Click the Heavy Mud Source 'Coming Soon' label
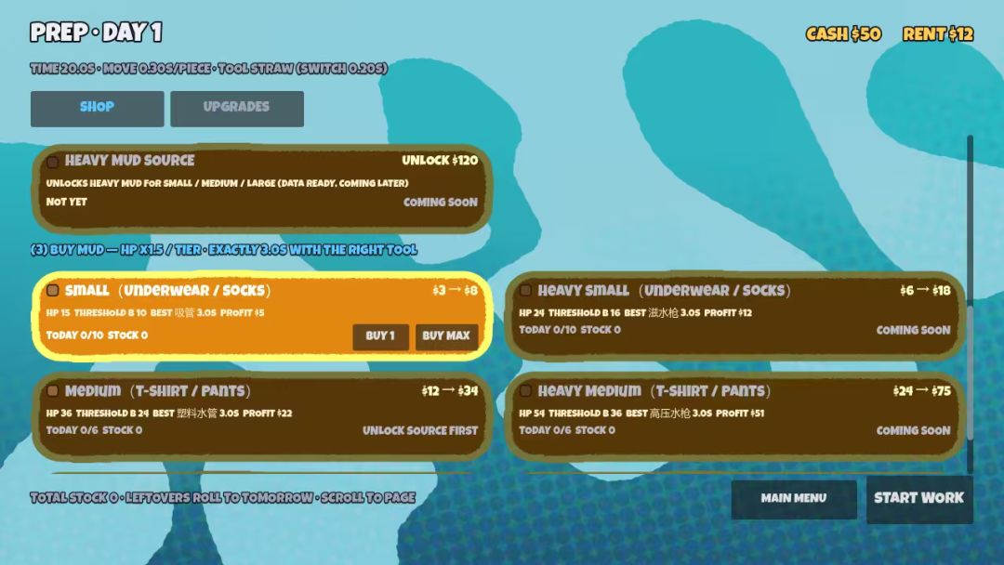1004x565 pixels. (441, 203)
